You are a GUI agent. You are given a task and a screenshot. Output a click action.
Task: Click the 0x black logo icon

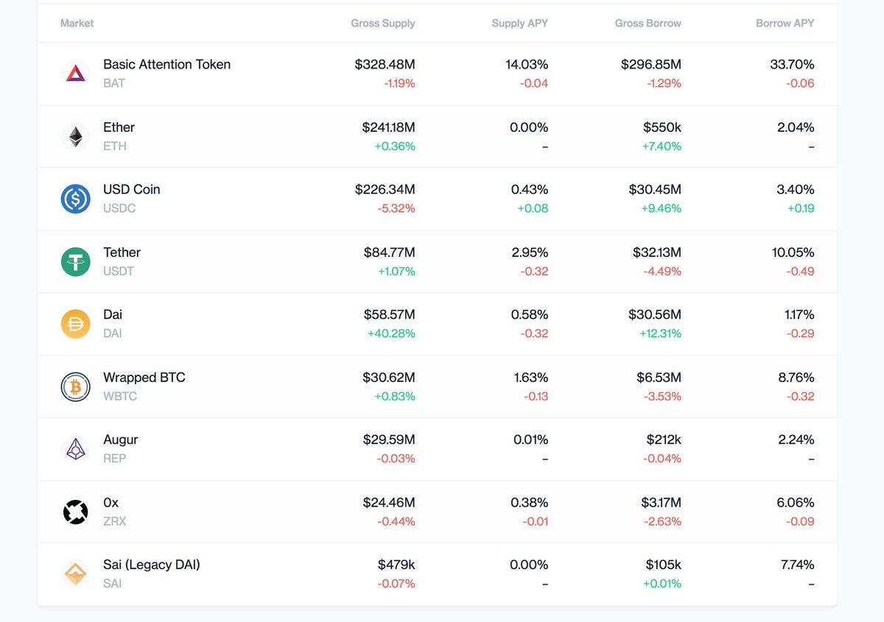pyautogui.click(x=75, y=512)
